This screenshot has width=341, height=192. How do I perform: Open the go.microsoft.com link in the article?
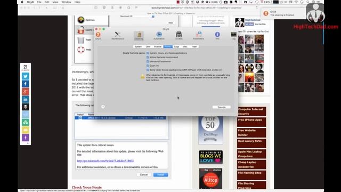(105, 161)
